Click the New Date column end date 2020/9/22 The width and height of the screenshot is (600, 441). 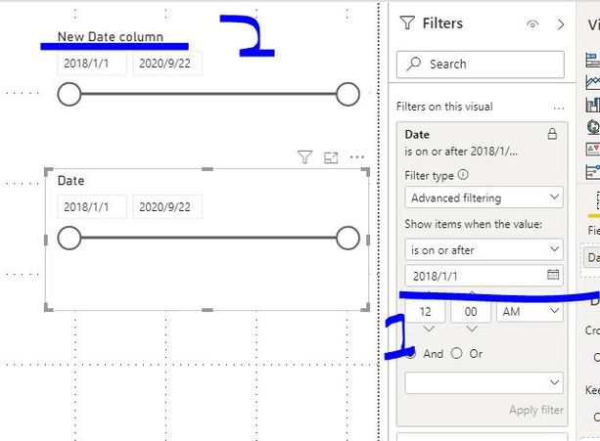point(167,63)
